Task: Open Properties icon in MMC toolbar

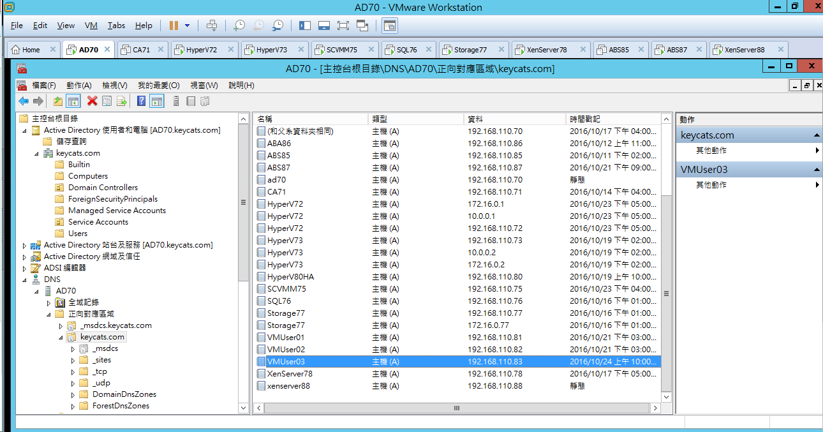Action: pyautogui.click(x=107, y=101)
